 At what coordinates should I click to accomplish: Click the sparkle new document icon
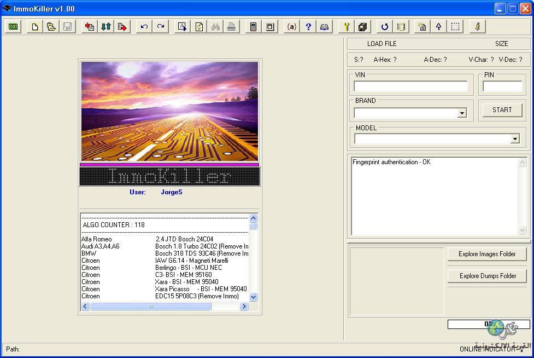[422, 27]
